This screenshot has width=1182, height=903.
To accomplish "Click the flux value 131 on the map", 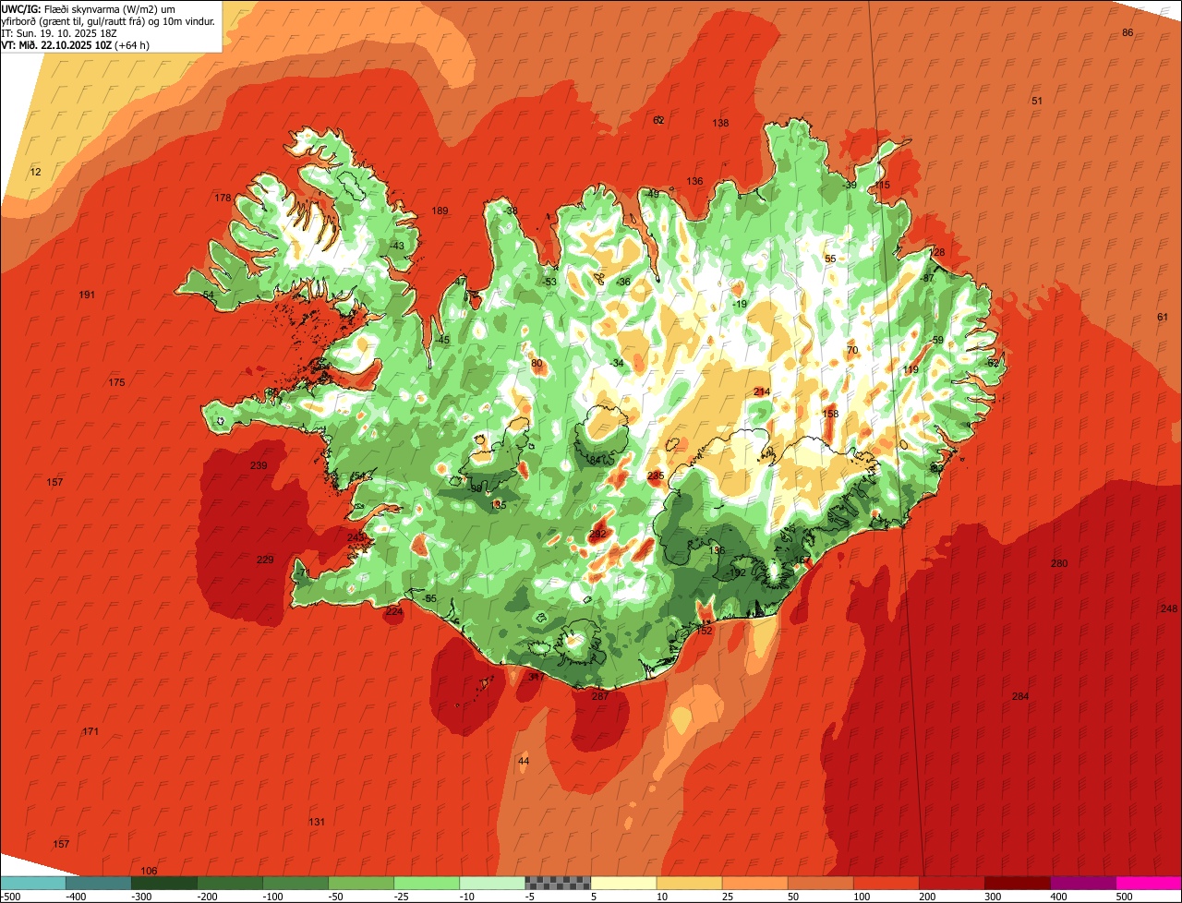I will coord(317,823).
